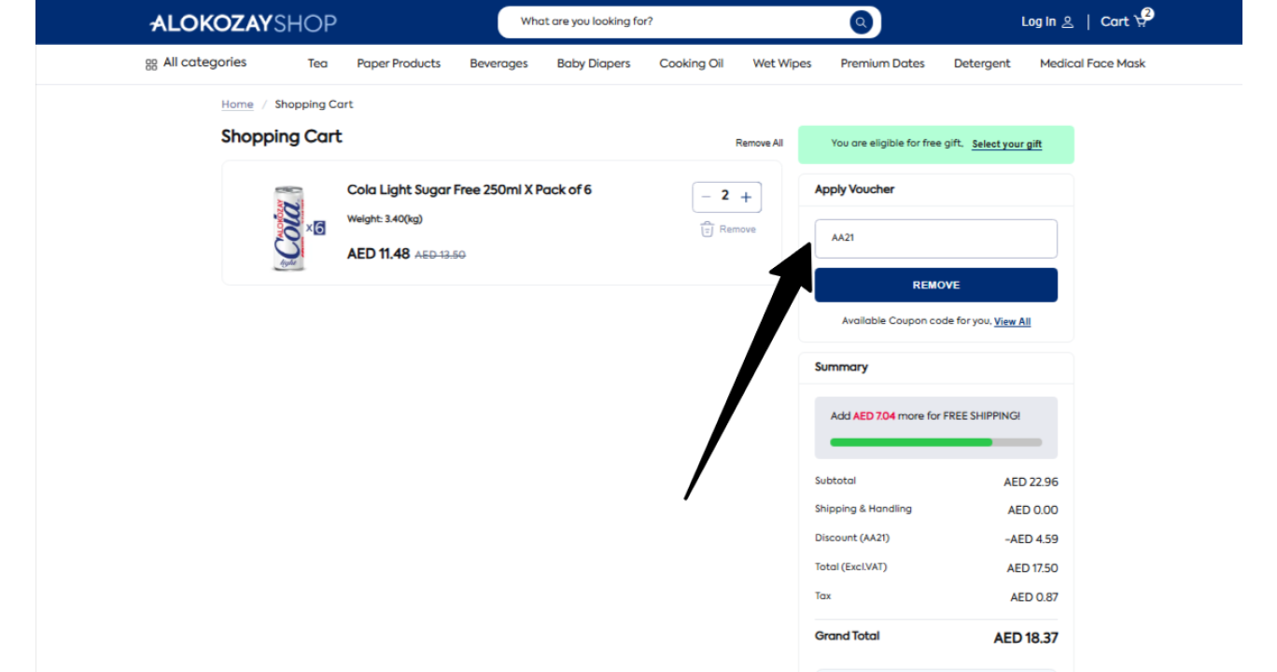Open the Beverages category
1277x672 pixels.
(x=498, y=63)
